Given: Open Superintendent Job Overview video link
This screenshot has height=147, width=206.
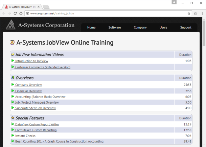Looking at the screenshot, I should point(35,108).
